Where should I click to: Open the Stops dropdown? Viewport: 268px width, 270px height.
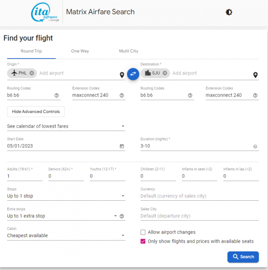point(66,196)
